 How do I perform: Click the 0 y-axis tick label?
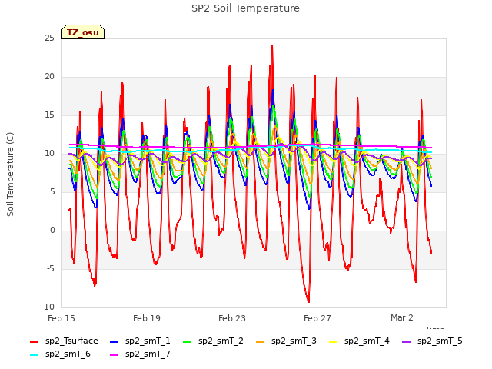pos(52,230)
